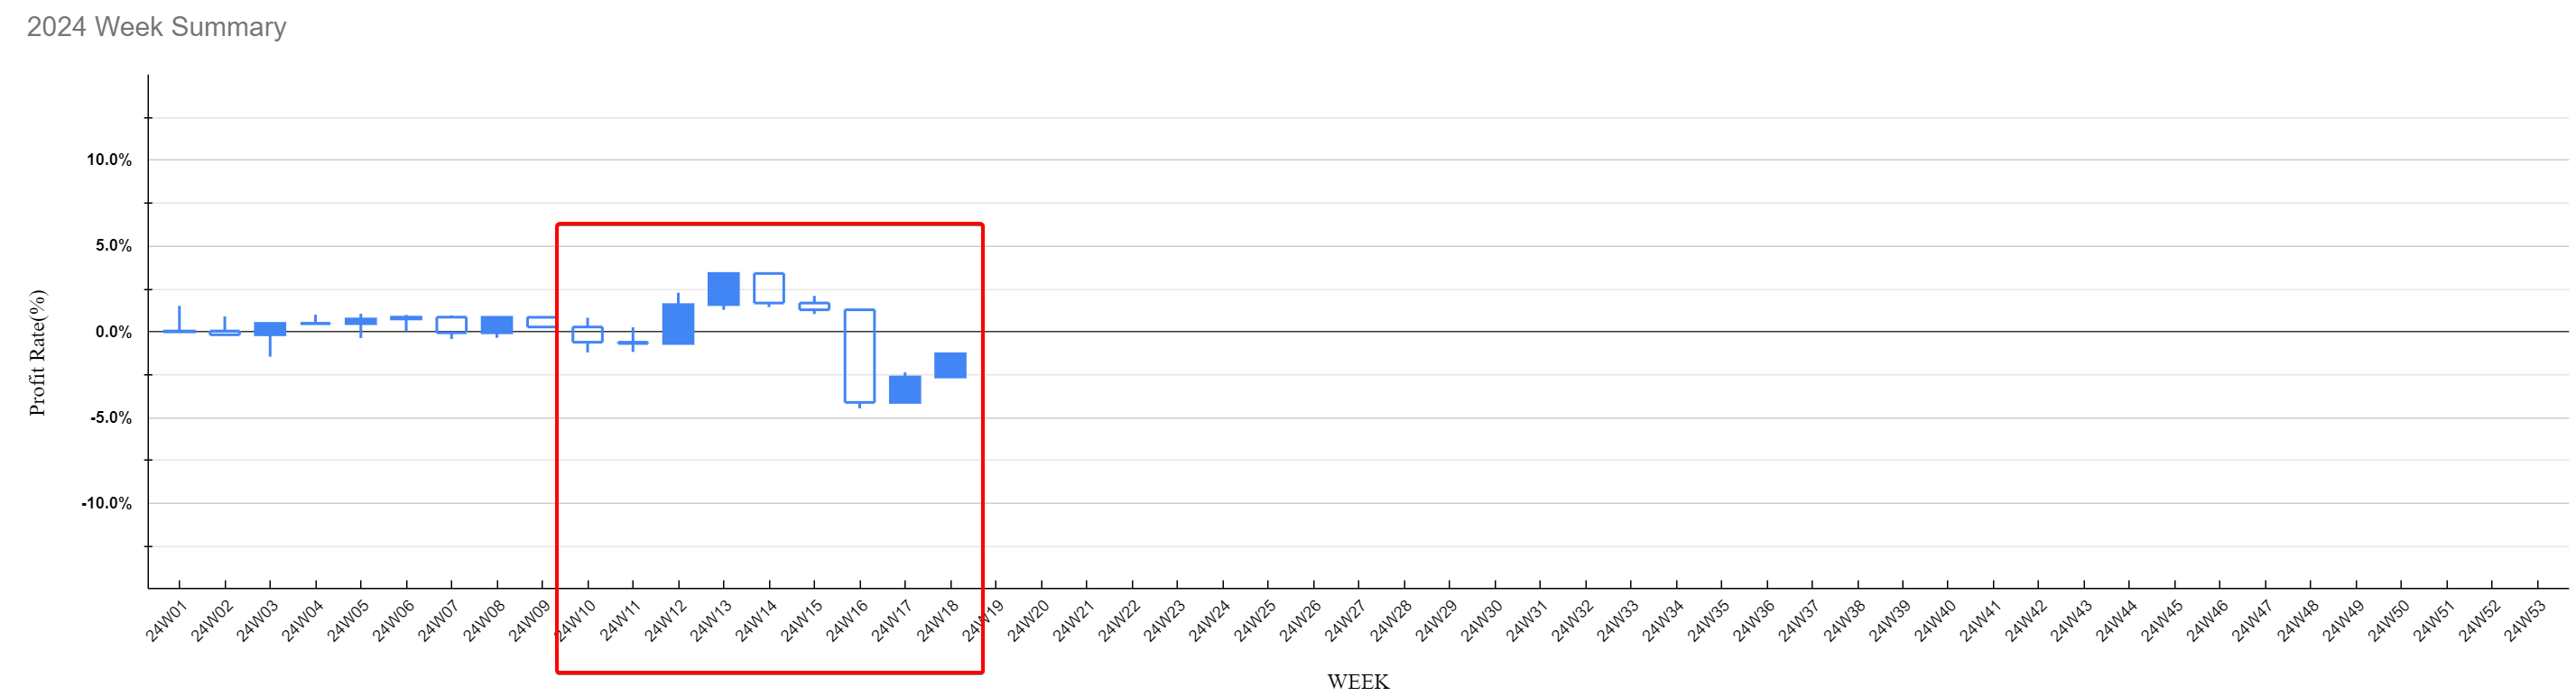The image size is (2576, 696).
Task: Select the WEEK x-axis title
Action: tap(1358, 682)
